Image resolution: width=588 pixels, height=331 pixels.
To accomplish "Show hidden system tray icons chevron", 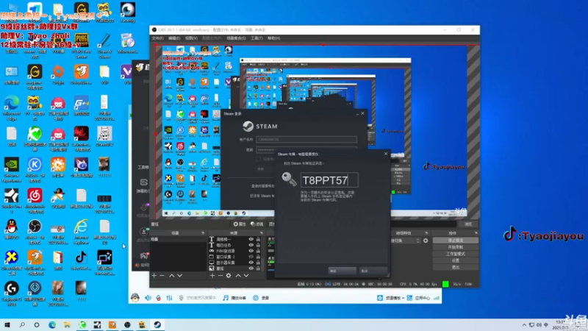I will [524, 325].
